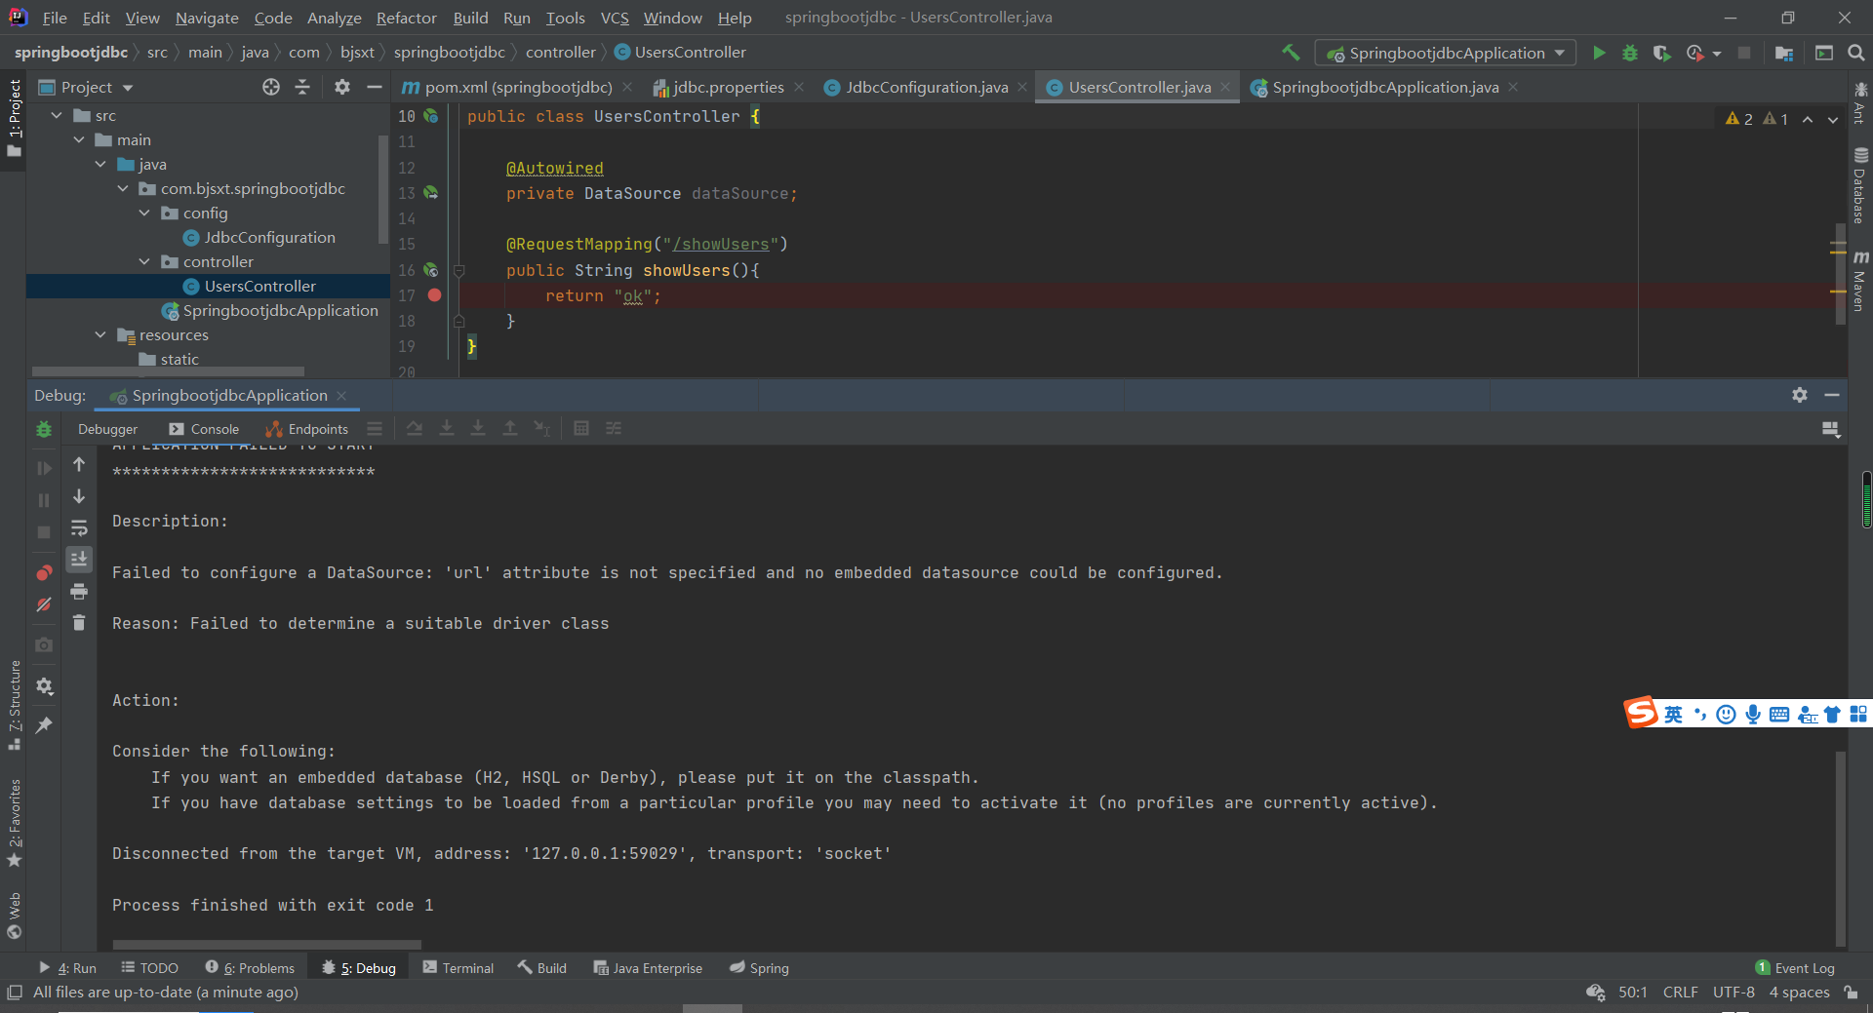Open Debugger tab in debug panel

coord(108,429)
